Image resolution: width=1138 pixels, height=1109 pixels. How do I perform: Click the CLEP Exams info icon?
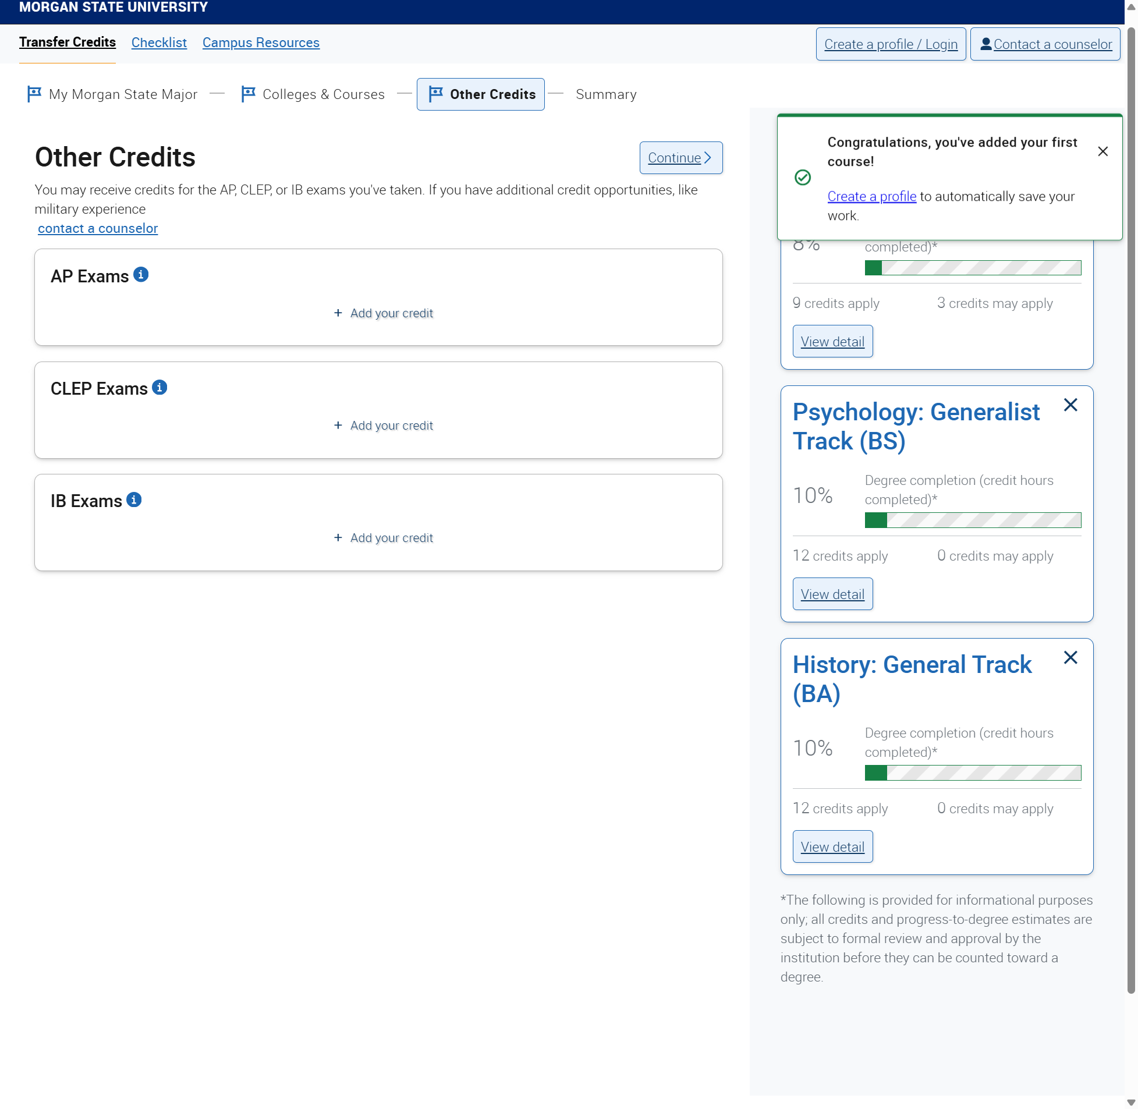click(x=159, y=388)
